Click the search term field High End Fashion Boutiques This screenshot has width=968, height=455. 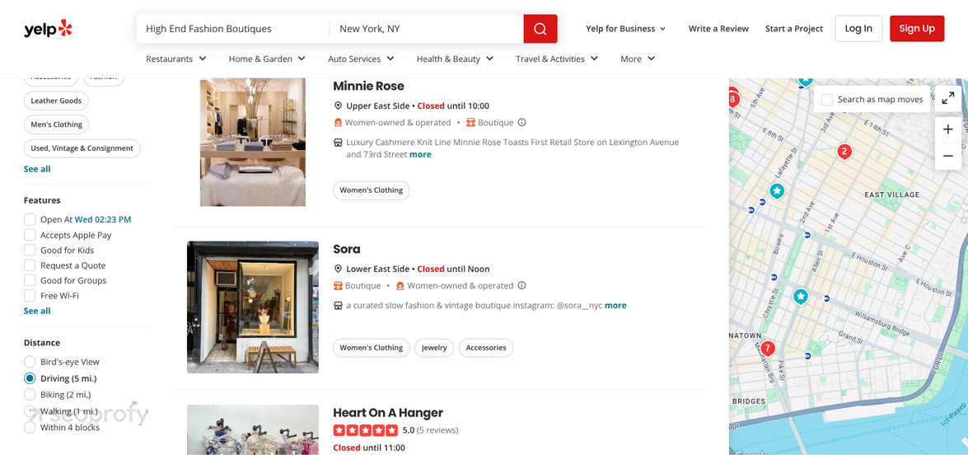click(x=233, y=28)
